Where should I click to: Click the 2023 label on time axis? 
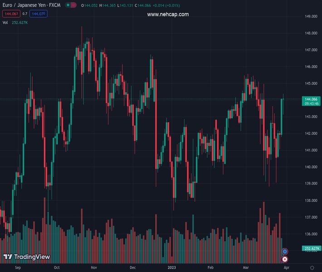(172, 268)
